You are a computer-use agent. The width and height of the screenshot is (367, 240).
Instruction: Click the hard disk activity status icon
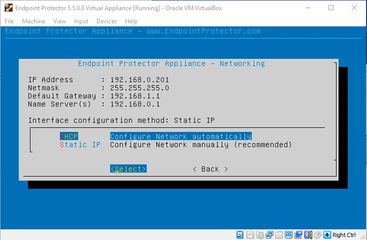240,234
